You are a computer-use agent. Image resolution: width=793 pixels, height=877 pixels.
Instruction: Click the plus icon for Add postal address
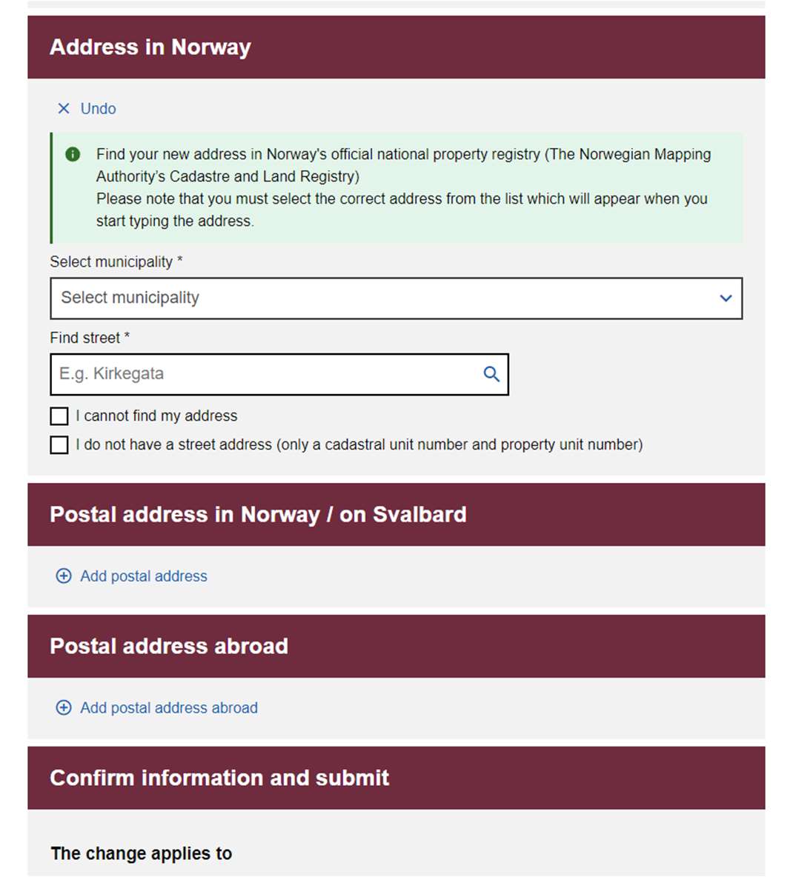[x=64, y=576]
